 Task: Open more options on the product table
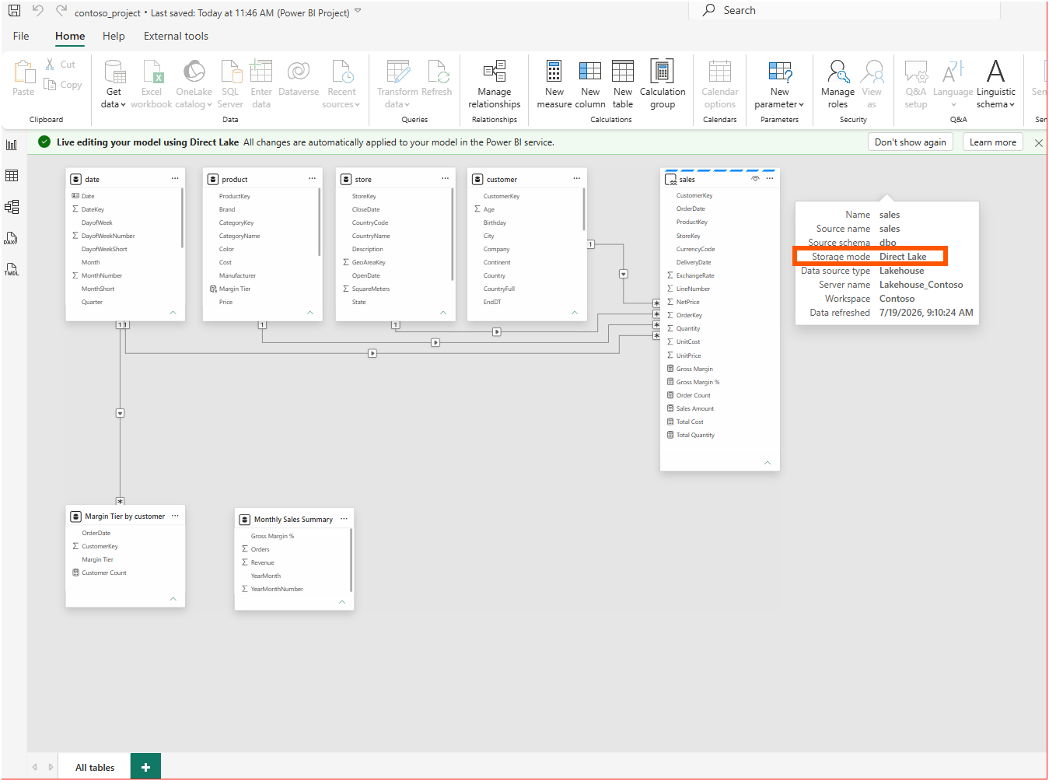(x=312, y=178)
